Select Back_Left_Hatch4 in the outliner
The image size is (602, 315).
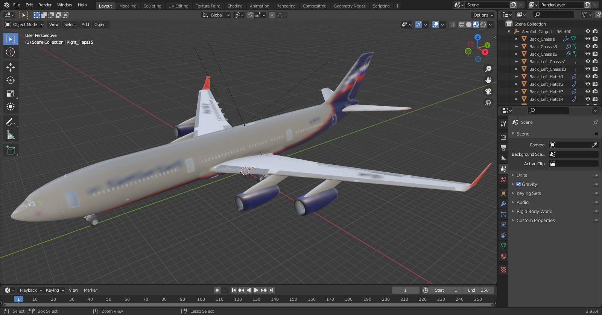coord(546,99)
